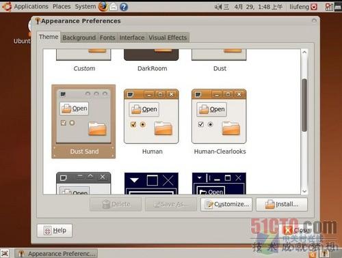Click the Customize... button
342x258 pixels.
pos(226,204)
